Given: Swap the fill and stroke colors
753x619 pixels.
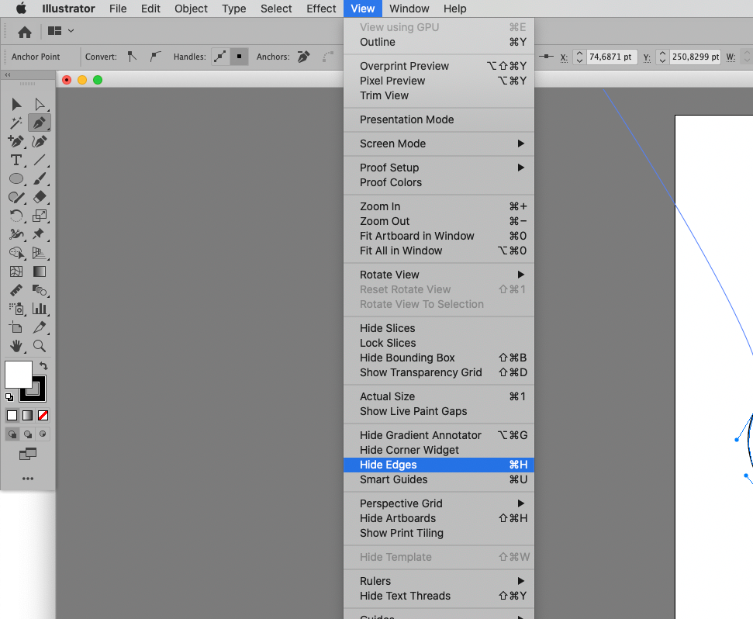Looking at the screenshot, I should click(45, 364).
